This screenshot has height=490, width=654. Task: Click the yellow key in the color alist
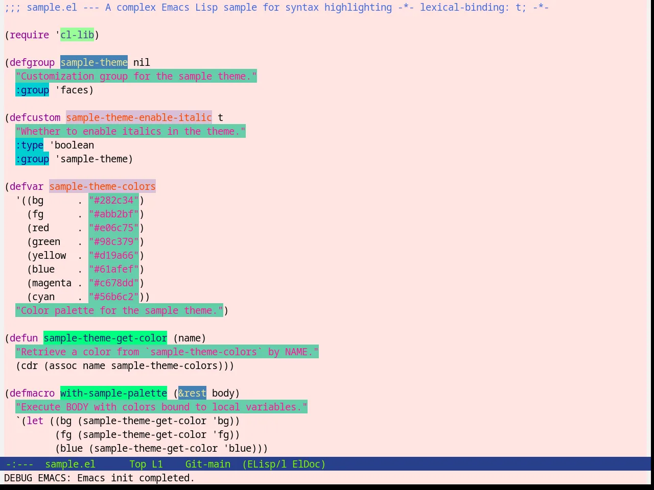coord(49,255)
